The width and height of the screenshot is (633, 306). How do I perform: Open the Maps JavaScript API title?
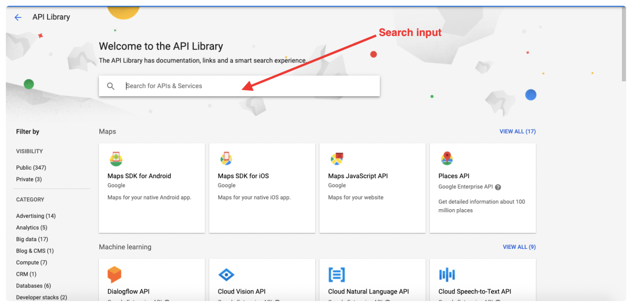click(358, 176)
